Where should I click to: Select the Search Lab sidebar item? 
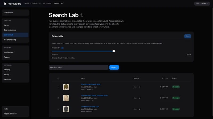[15, 35]
